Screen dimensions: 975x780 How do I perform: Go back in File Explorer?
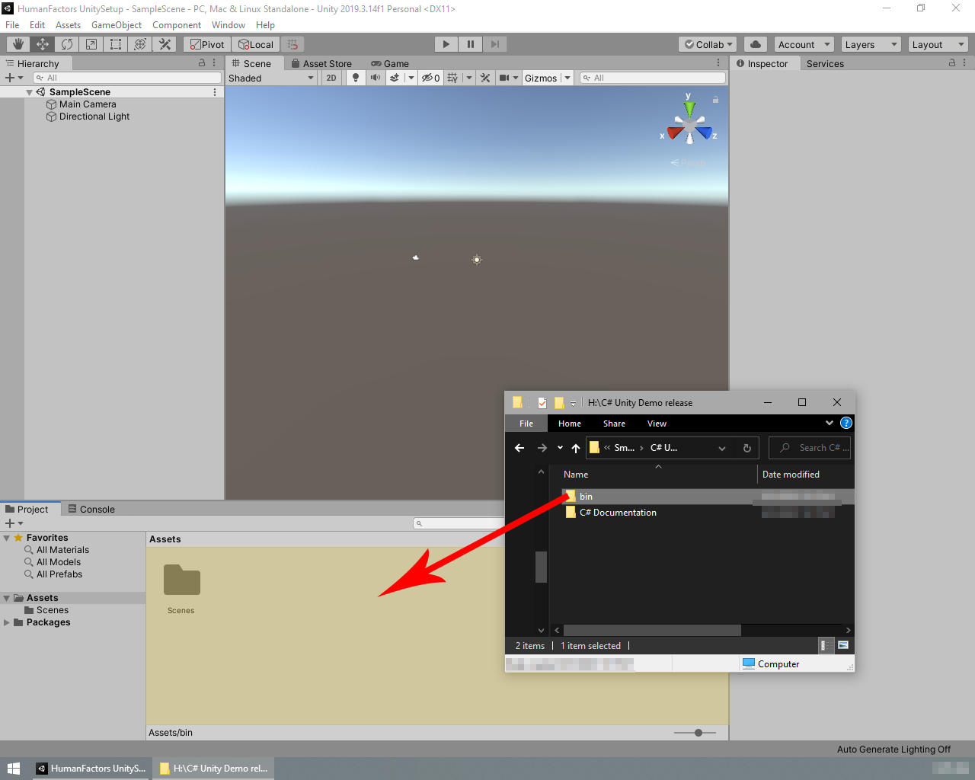(x=519, y=448)
